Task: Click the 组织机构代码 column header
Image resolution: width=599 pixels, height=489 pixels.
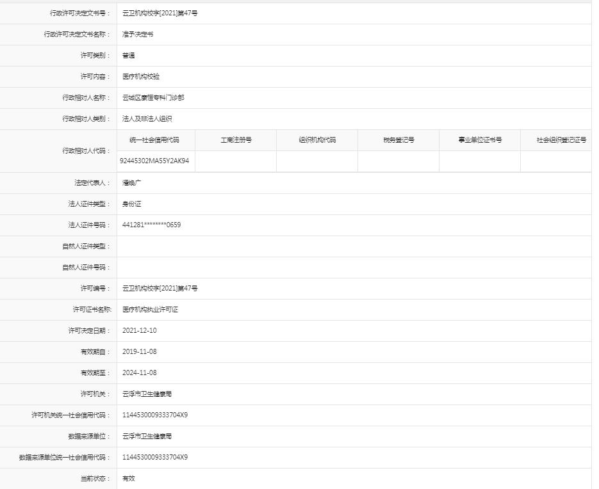Action: click(x=317, y=140)
